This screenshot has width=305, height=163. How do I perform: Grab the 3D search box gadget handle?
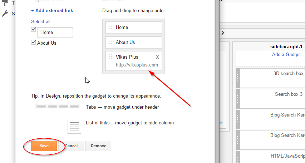click(x=238, y=78)
